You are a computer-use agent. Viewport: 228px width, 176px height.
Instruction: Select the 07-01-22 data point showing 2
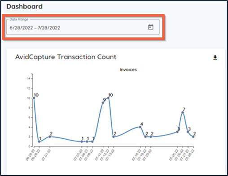(50, 137)
